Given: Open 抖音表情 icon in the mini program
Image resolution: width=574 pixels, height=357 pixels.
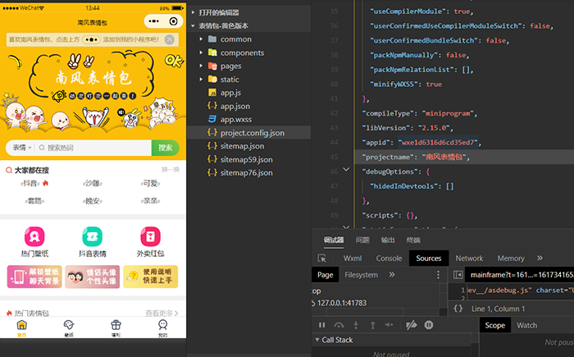Looking at the screenshot, I should (x=92, y=237).
